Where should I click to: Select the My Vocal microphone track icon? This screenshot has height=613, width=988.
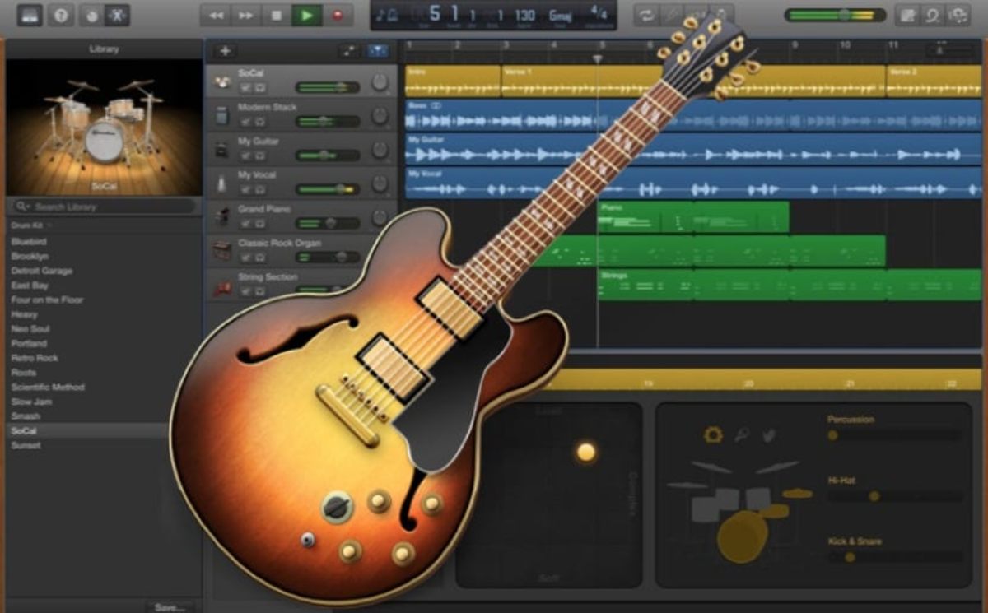point(222,183)
